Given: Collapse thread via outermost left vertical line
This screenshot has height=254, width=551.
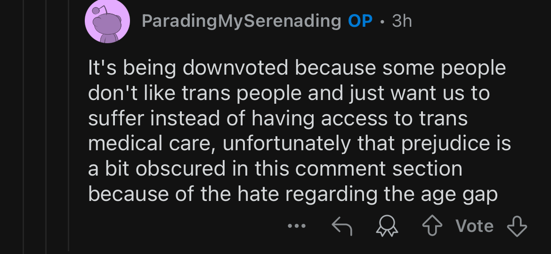Looking at the screenshot, I should [x=24, y=127].
